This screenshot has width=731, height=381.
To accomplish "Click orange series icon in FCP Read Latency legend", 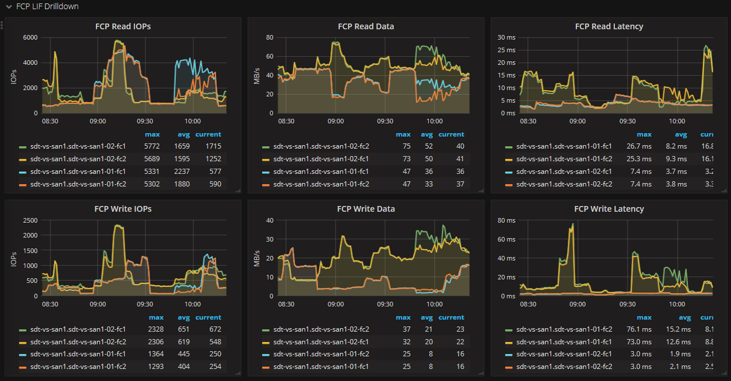I will [509, 184].
